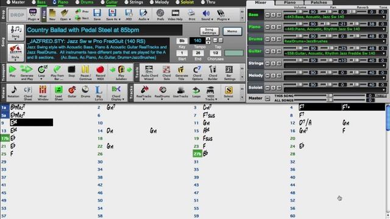Click Generate and Play icon
Viewport: 390px width, 219px height.
pyautogui.click(x=27, y=72)
